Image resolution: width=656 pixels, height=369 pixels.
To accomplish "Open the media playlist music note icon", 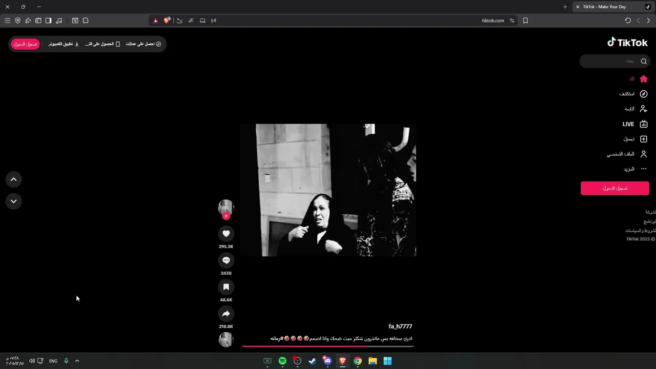I will point(59,20).
